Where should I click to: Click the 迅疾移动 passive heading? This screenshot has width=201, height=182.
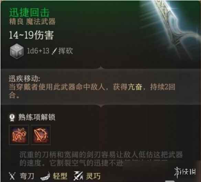tap(24, 78)
